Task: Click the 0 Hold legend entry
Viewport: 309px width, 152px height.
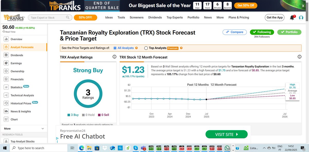Action: coord(88,115)
